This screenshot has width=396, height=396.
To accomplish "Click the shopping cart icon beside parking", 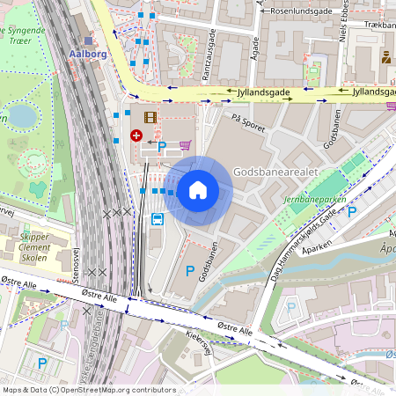I will [186, 145].
